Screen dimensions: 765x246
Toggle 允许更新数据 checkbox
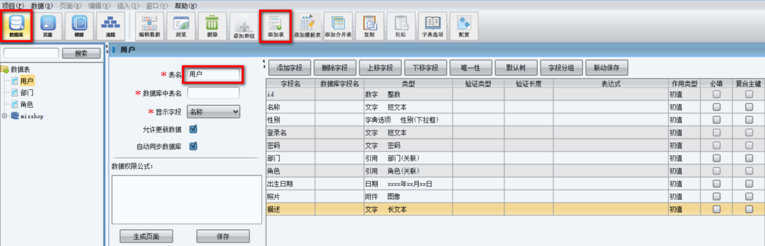(x=194, y=129)
